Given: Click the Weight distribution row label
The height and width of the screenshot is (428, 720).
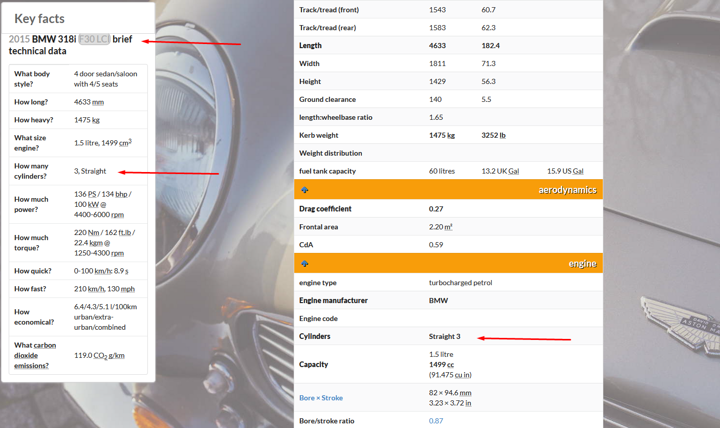Looking at the screenshot, I should pyautogui.click(x=331, y=153).
